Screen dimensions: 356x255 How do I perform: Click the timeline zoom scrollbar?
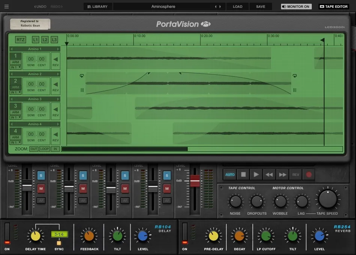point(125,149)
